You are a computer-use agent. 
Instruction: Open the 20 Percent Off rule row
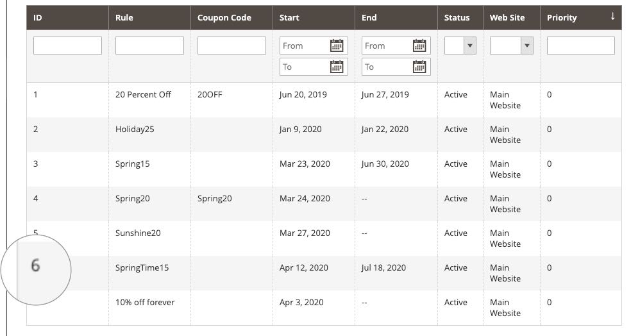(x=144, y=95)
